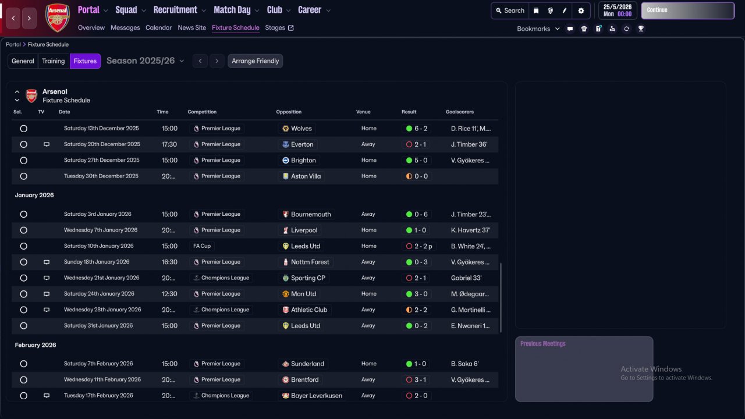Click the Arsenal club crest in header
The height and width of the screenshot is (419, 745).
click(58, 17)
